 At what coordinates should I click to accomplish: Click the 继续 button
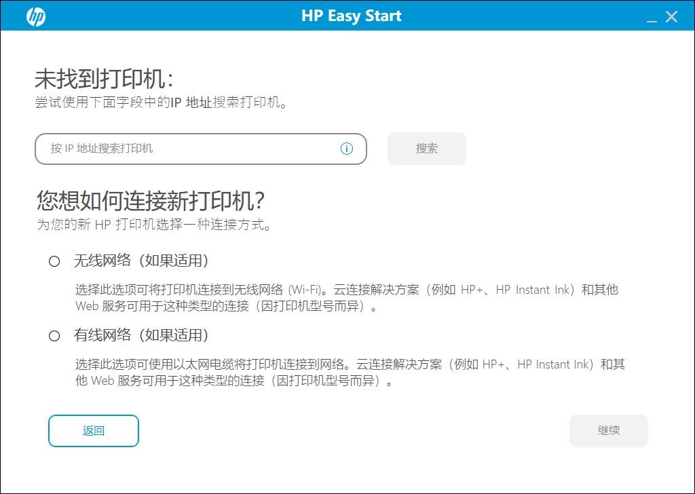click(x=609, y=431)
